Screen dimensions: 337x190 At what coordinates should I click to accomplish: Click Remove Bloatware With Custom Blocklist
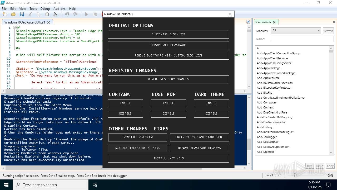[168, 56]
